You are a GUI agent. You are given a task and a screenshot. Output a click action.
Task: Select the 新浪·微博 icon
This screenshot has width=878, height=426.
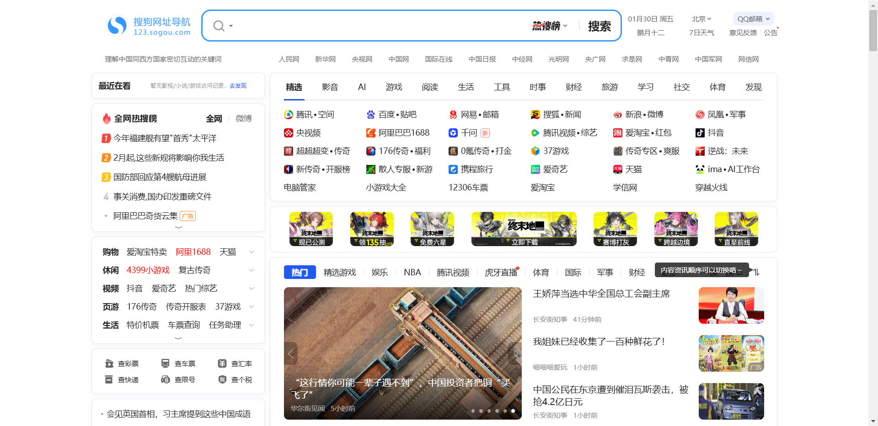click(x=617, y=115)
